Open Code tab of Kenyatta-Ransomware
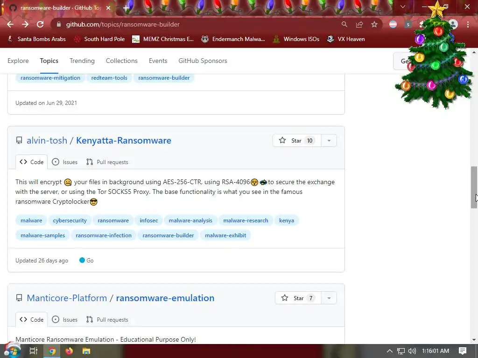The width and height of the screenshot is (478, 358). click(31, 162)
